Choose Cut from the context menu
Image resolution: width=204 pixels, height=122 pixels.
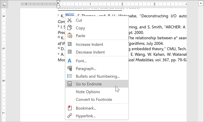97,20
